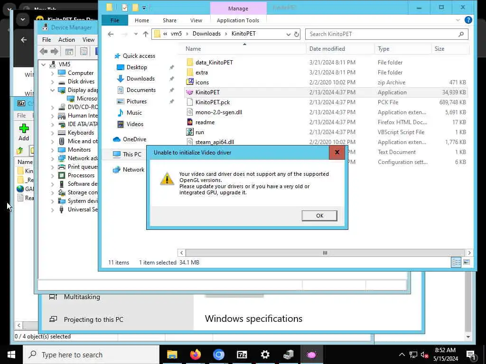This screenshot has height=364, width=486.
Task: Select mono-2.0-sgen.dll file
Action: click(x=218, y=112)
